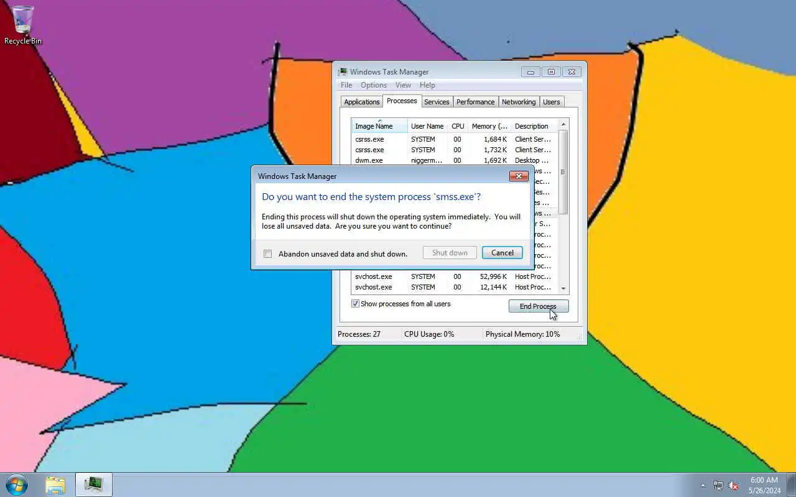The image size is (796, 497).
Task: Select the svchost.exe row with 12,144 K
Action: coord(455,287)
